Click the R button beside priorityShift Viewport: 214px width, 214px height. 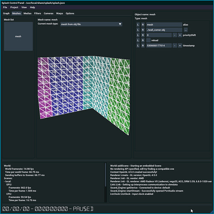[143, 35]
